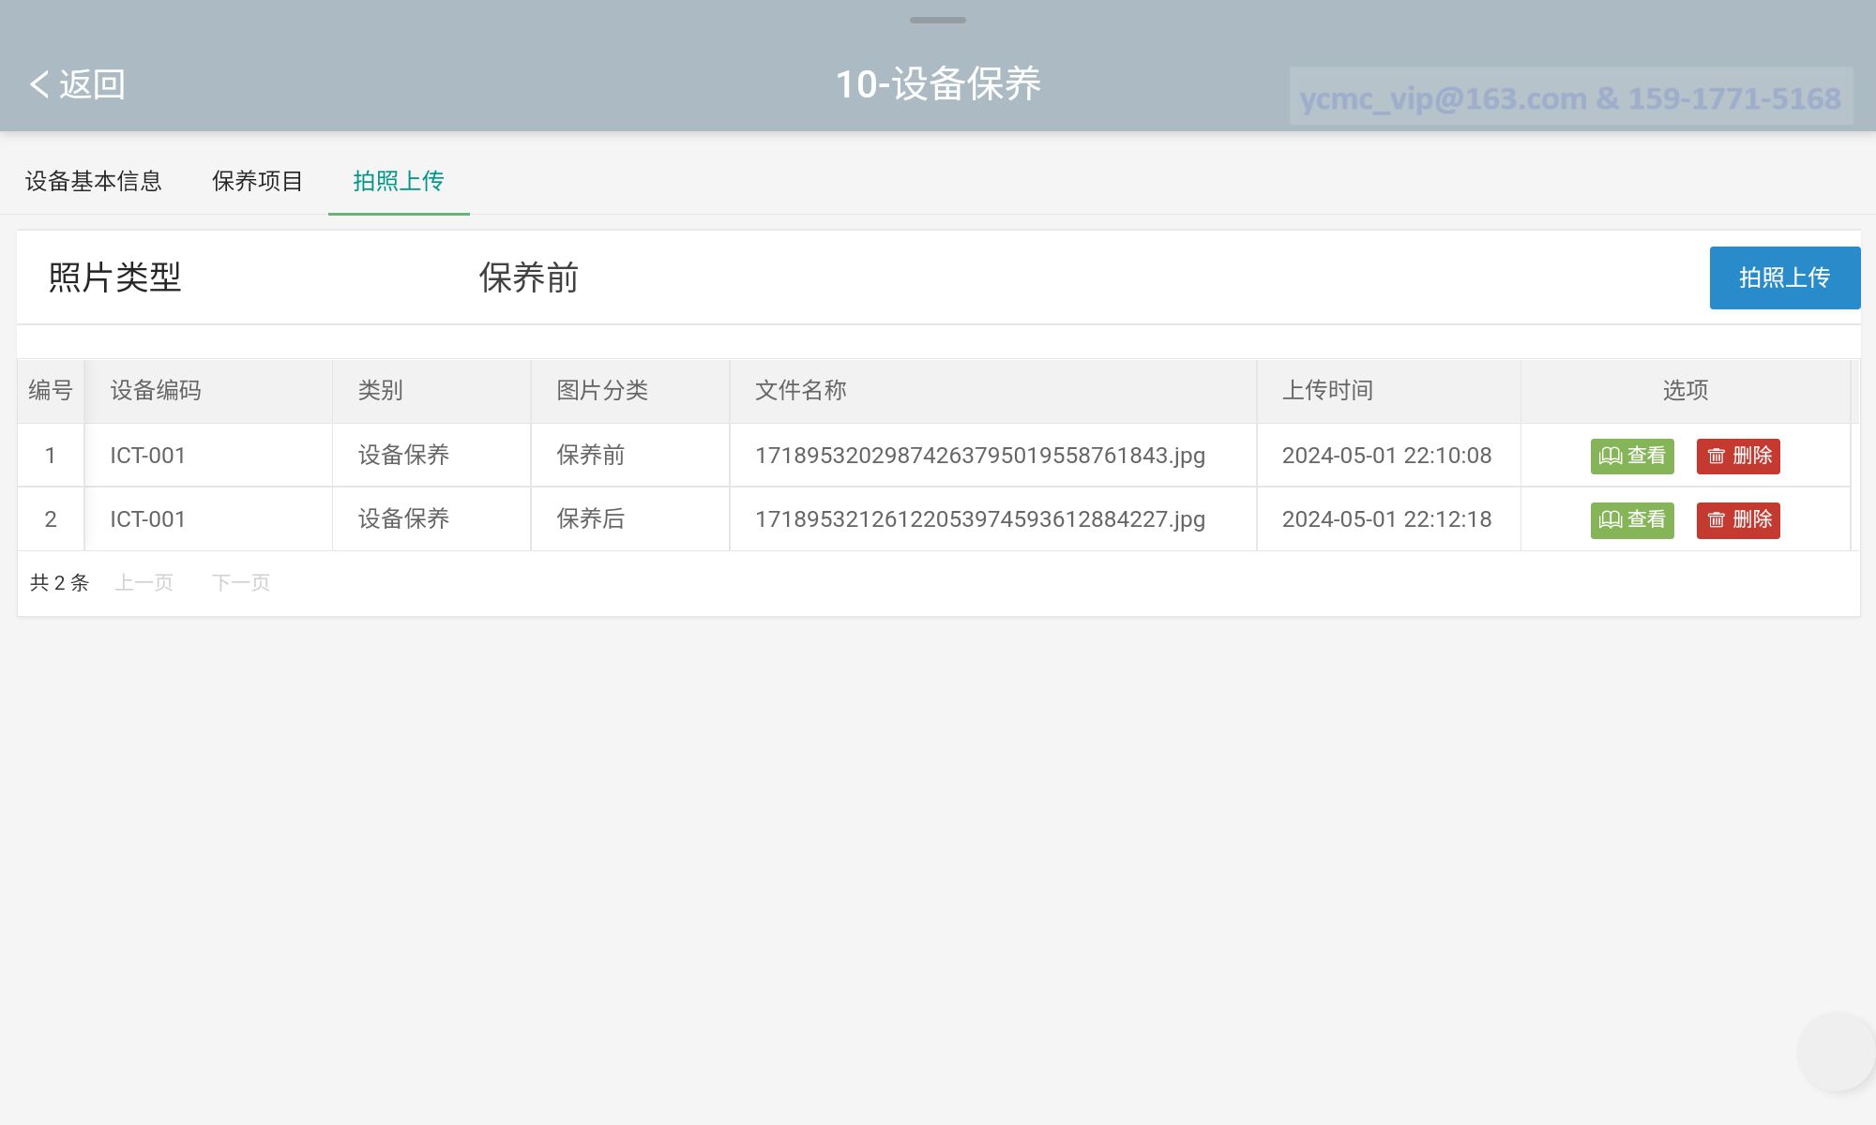Click the 上传时间 column header
Image resolution: width=1876 pixels, height=1125 pixels.
[x=1327, y=390]
